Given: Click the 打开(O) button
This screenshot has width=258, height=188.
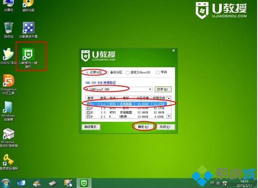Looking at the screenshot, I should pyautogui.click(x=163, y=89).
